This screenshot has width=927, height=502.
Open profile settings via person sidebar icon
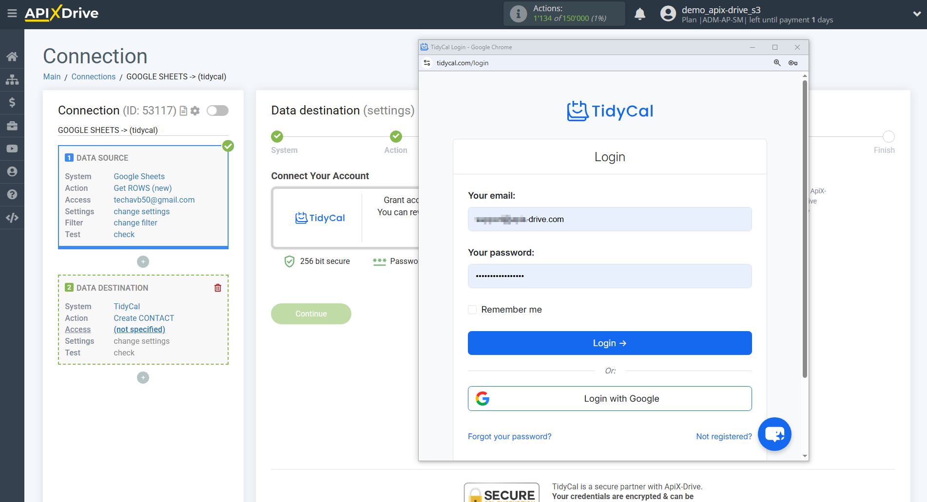[x=12, y=171]
